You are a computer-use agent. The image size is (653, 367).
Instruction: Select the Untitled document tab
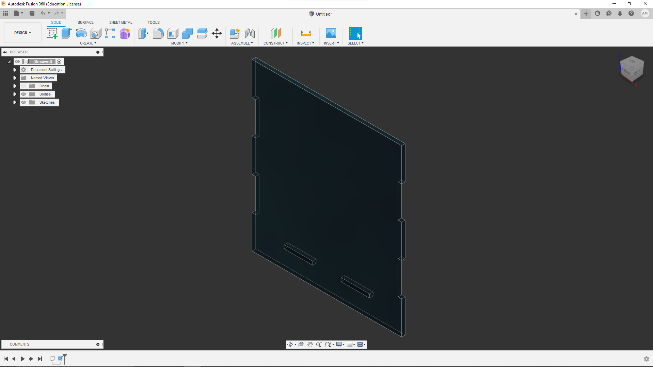click(x=320, y=14)
